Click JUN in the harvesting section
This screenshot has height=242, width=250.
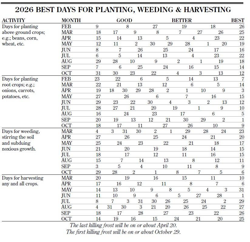pyautogui.click(x=66, y=196)
